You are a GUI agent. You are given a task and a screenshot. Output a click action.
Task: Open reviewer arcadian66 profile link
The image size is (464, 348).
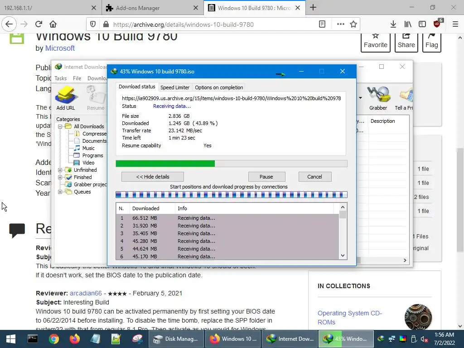(86, 293)
